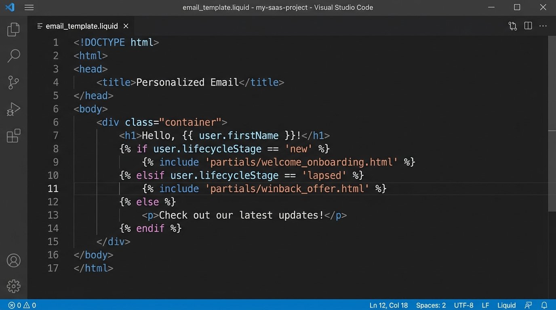This screenshot has width=556, height=310.
Task: Open the Extensions view icon
Action: coord(13,136)
